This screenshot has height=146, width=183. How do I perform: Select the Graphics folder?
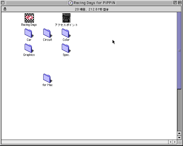point(29,48)
